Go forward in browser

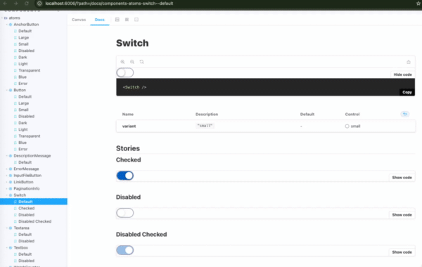tap(15, 4)
